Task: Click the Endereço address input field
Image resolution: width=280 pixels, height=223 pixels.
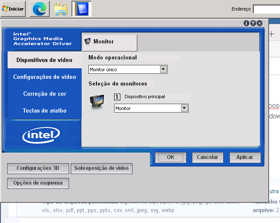Action: [267, 9]
